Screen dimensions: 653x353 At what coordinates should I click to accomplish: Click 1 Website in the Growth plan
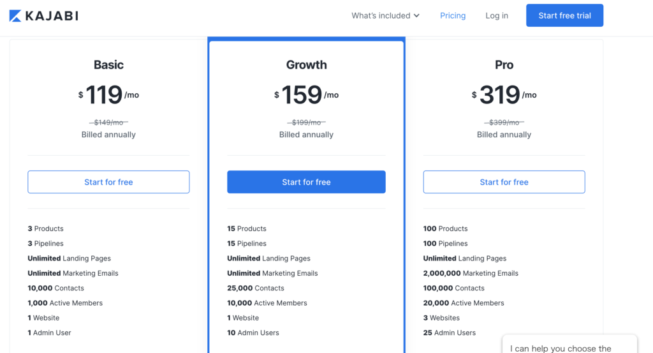coord(243,318)
